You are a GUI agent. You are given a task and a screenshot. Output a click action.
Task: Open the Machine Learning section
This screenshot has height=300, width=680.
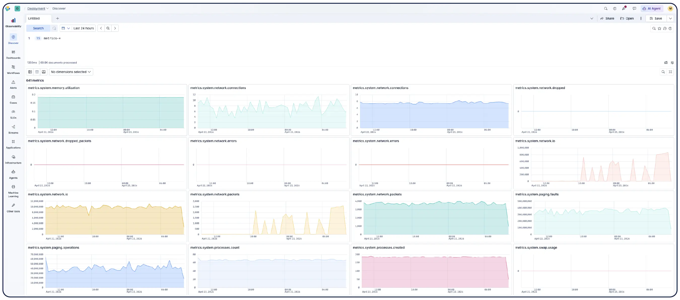[13, 189]
